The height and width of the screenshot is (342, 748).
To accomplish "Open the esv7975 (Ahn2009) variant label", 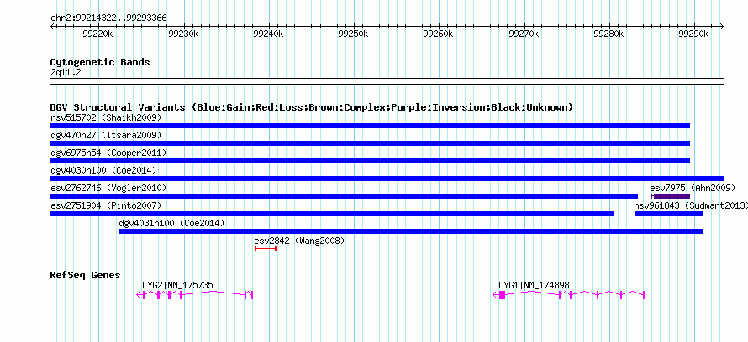I will pyautogui.click(x=693, y=188).
